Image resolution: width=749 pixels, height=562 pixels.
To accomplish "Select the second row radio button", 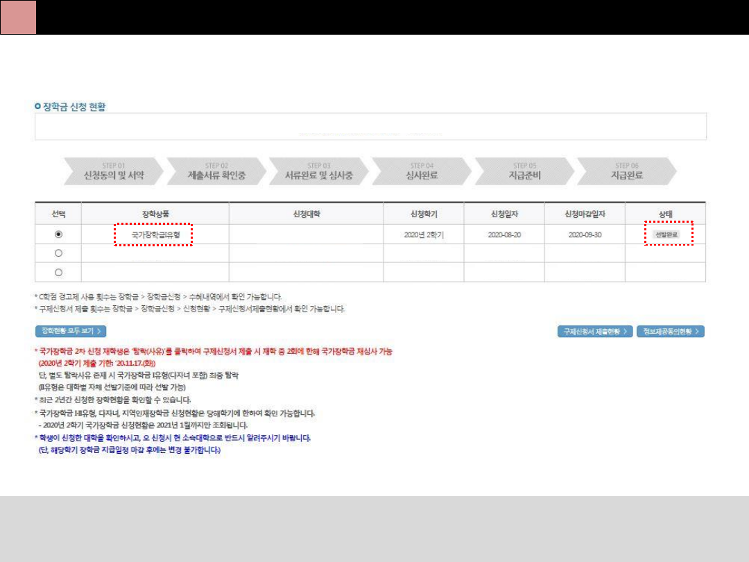I will (58, 253).
